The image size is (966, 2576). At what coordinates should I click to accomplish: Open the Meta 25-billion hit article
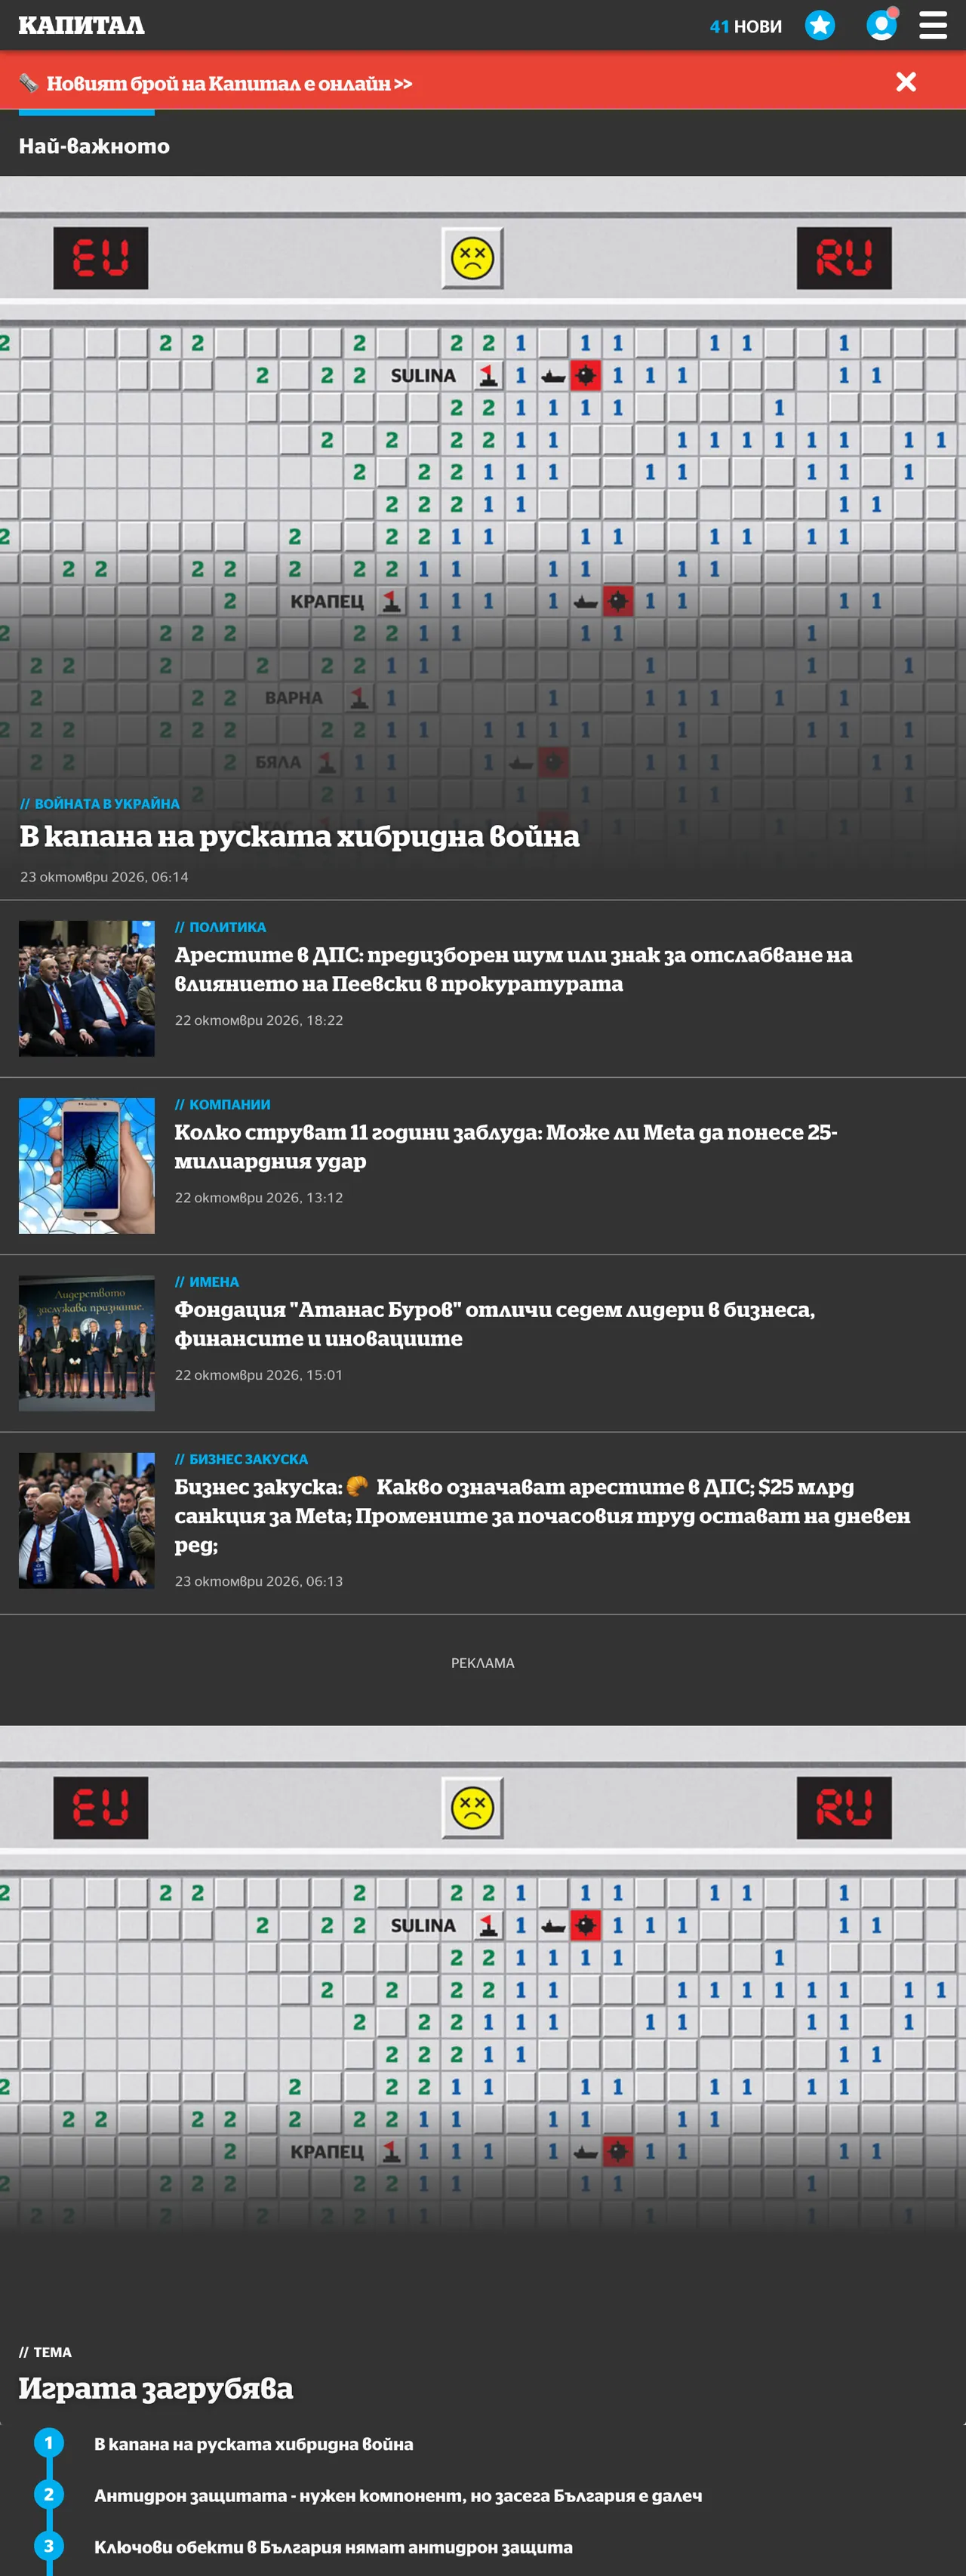click(x=506, y=1146)
